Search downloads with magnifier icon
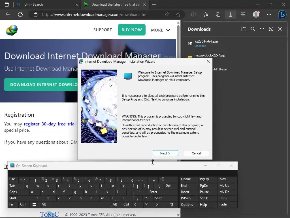This screenshot has height=218, width=290. (253, 29)
